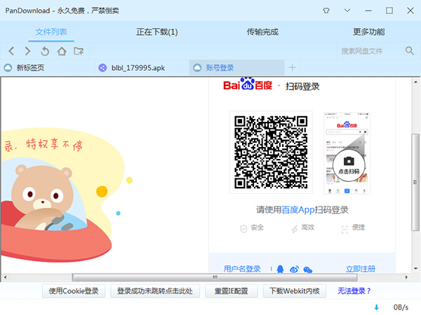The width and height of the screenshot is (421, 315).
Task: Open the 更多功能 tab
Action: (x=368, y=32)
